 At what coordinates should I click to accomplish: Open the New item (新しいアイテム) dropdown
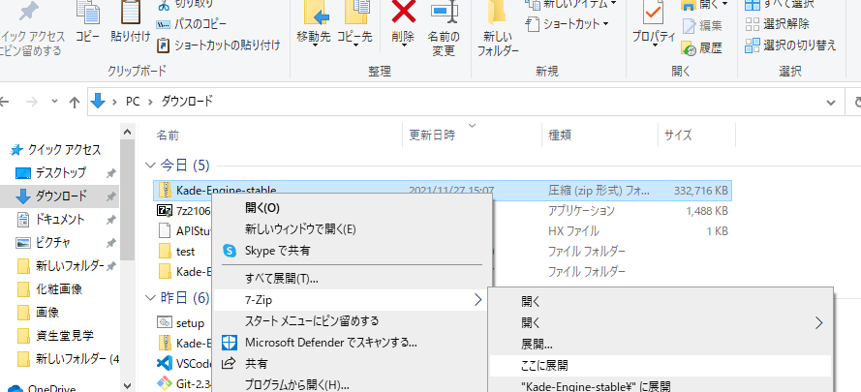(x=571, y=5)
